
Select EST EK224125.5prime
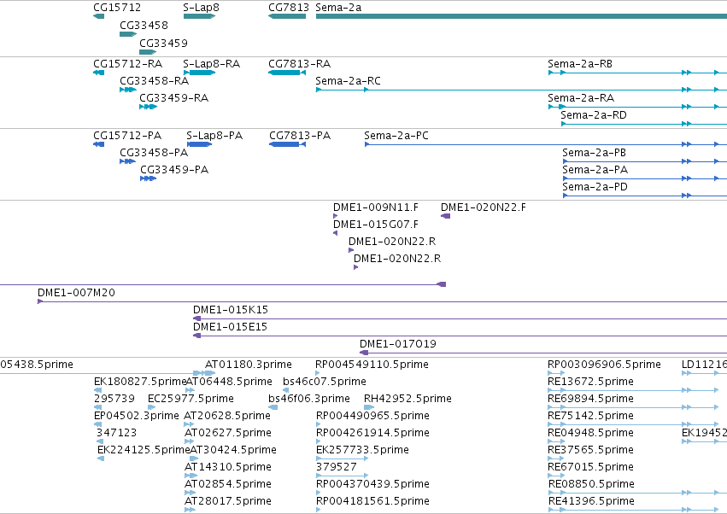click(101, 459)
